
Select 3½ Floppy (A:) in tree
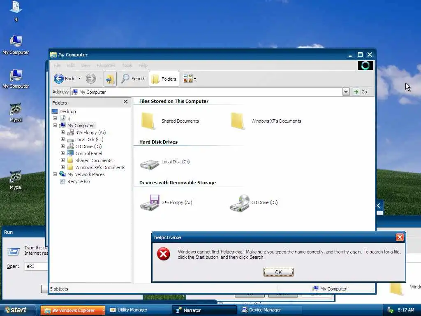[x=90, y=132]
